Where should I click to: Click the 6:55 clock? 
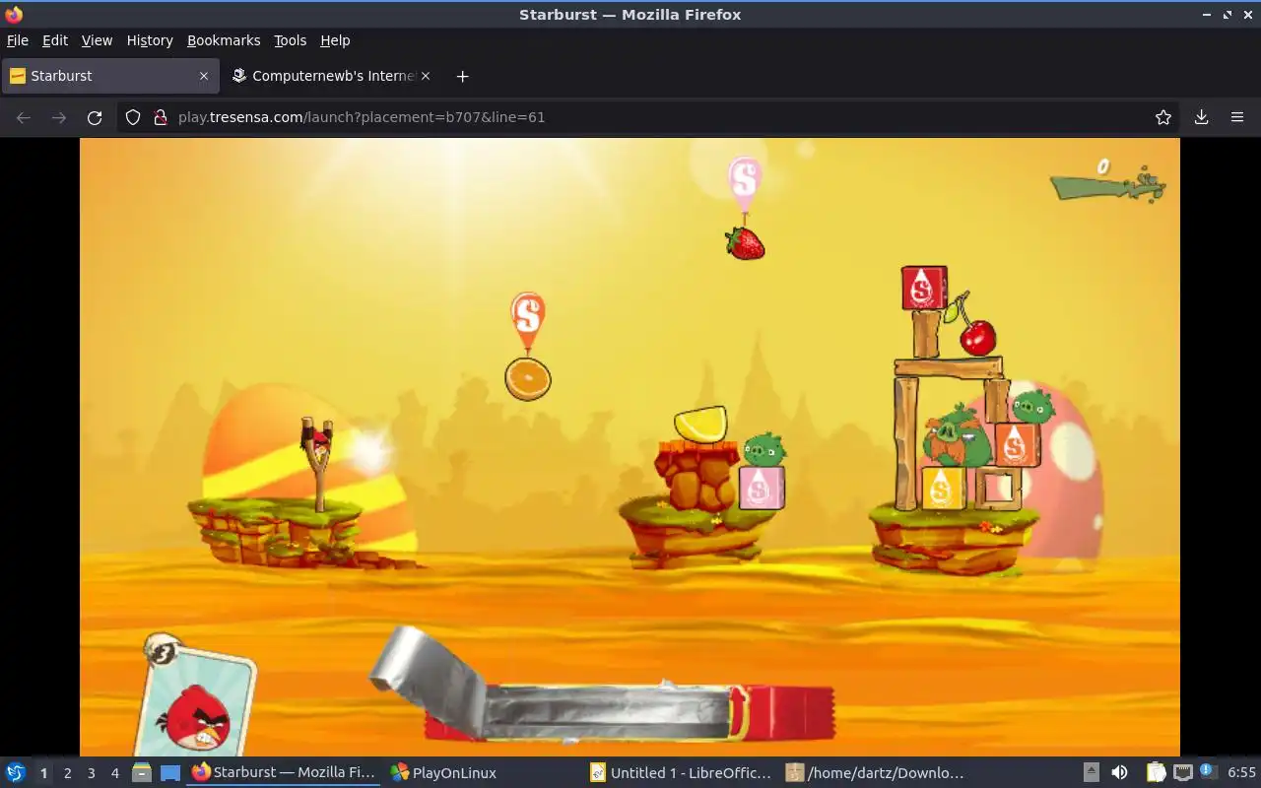(1241, 773)
